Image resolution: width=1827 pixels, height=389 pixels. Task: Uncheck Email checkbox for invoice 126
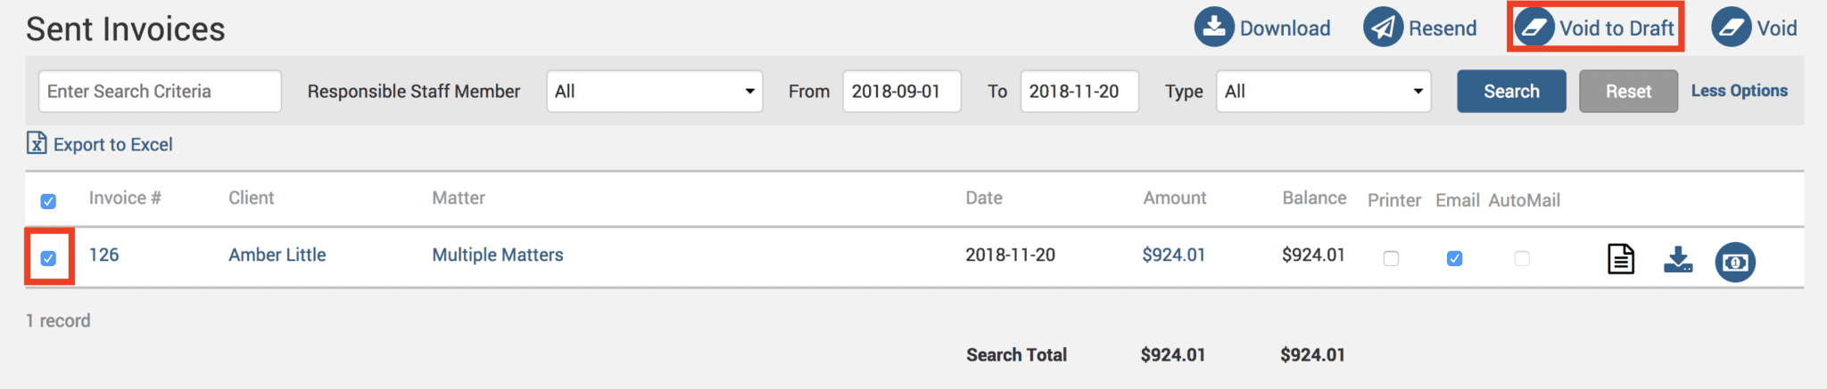1454,258
